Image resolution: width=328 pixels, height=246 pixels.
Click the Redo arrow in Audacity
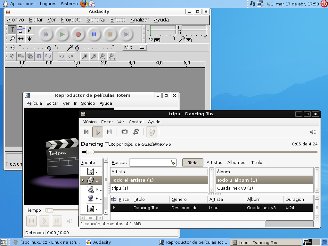(71, 56)
